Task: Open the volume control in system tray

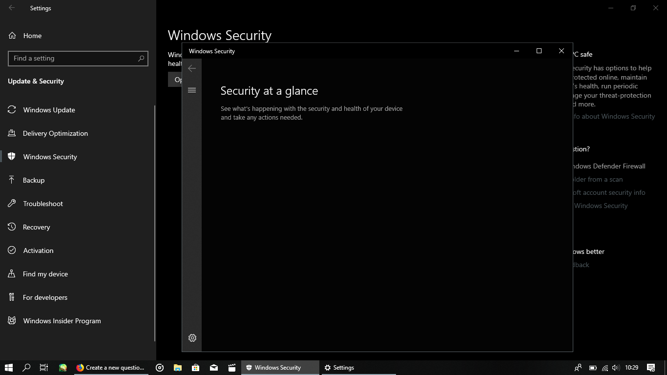Action: click(x=616, y=368)
